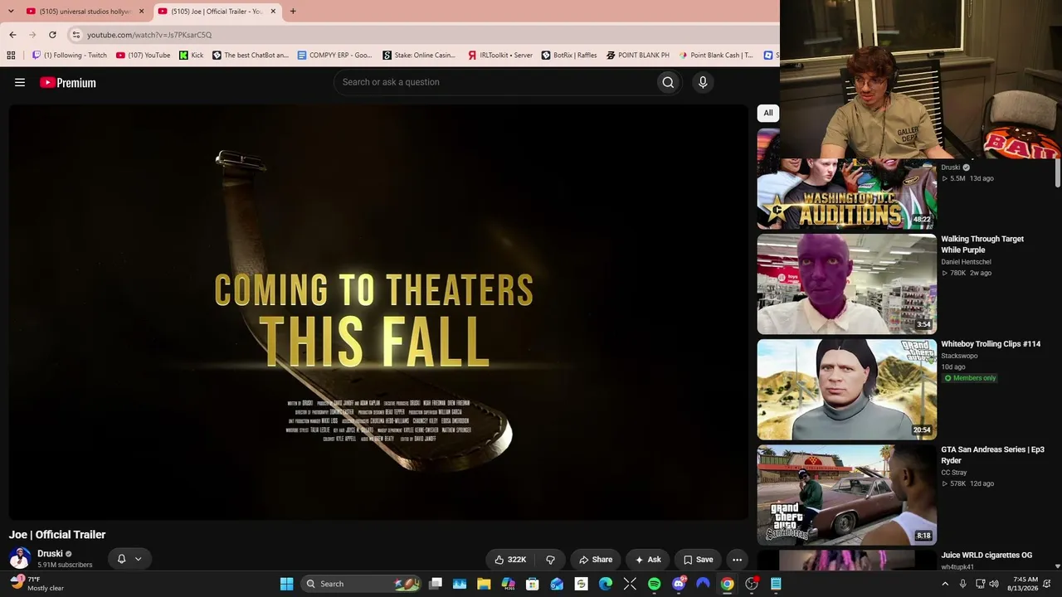Go back in Chrome
This screenshot has height=597, width=1062.
[12, 35]
